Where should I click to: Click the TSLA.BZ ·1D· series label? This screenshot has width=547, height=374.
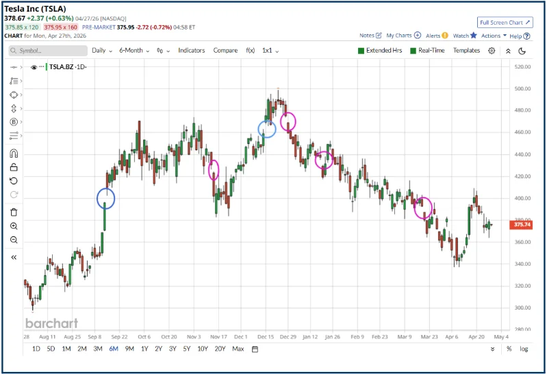click(x=68, y=66)
